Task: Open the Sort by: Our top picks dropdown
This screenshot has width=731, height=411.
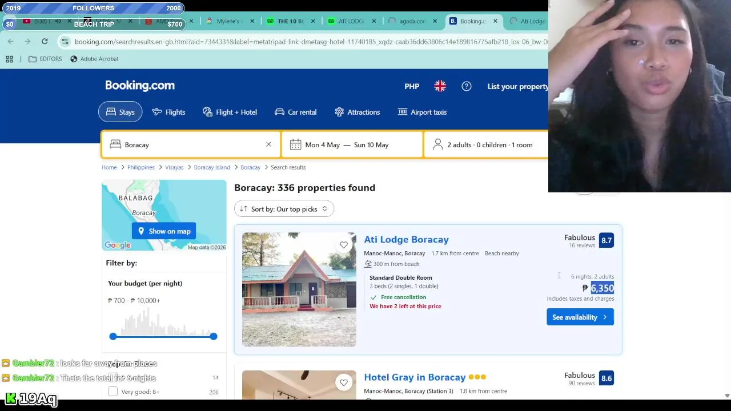Action: coord(284,209)
